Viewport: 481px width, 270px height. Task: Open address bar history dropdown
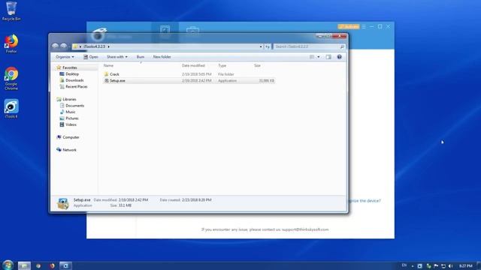(x=261, y=46)
